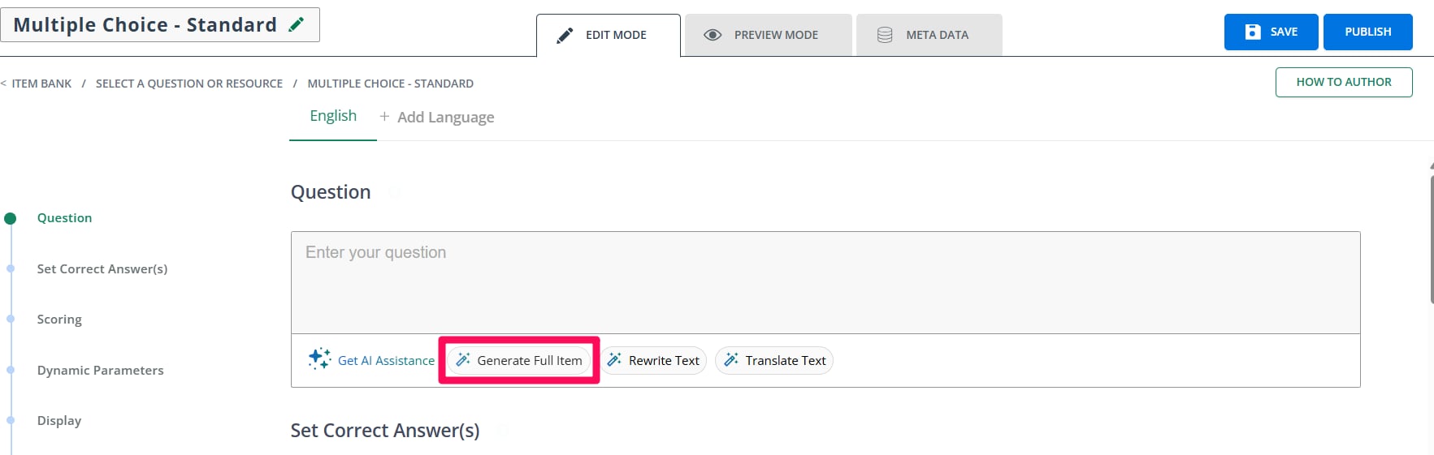Open the Preview Mode tab

(x=769, y=35)
